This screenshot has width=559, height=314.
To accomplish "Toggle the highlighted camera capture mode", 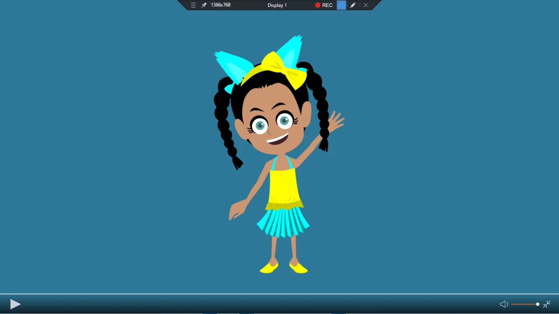I will 341,5.
